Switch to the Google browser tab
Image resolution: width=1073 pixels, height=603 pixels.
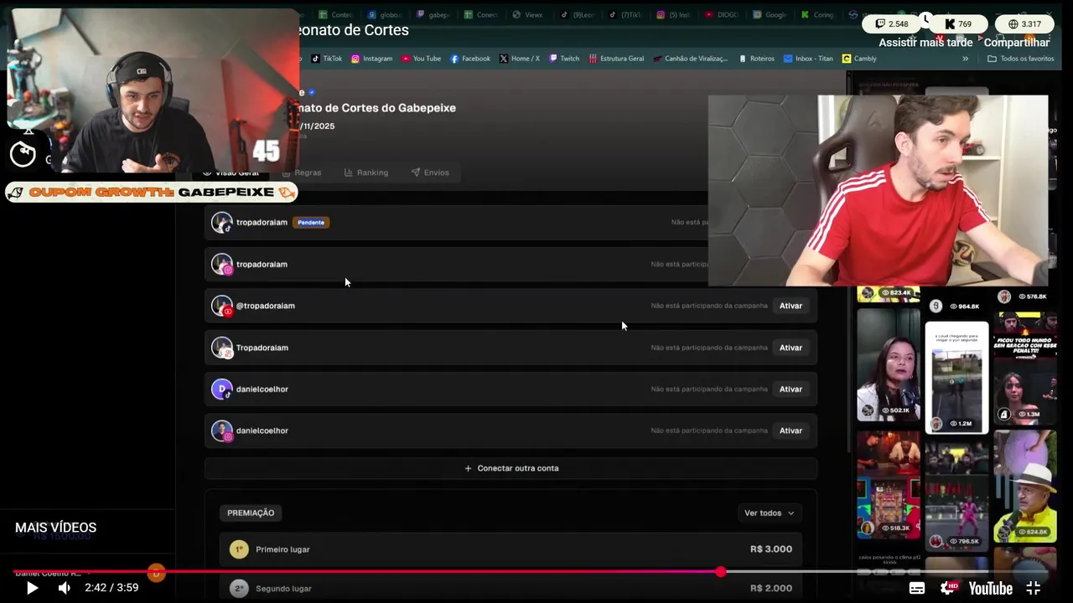[770, 14]
